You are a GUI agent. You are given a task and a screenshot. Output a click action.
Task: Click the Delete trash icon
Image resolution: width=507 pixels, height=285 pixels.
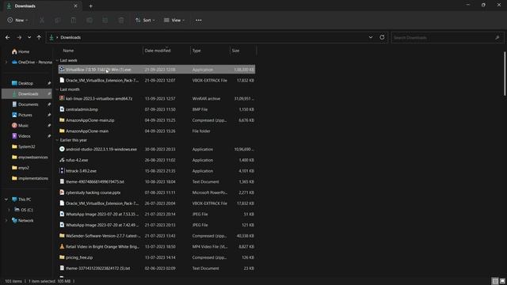(x=121, y=21)
